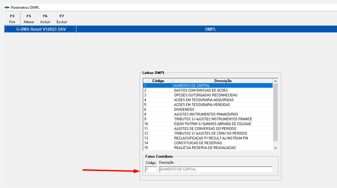Select the AJUSTES INSTRUMENTOS FINANCEIROS row
This screenshot has width=337, height=188.
207,114
